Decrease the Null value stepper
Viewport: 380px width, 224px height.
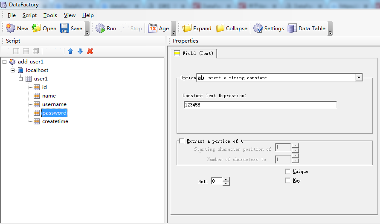pos(226,184)
